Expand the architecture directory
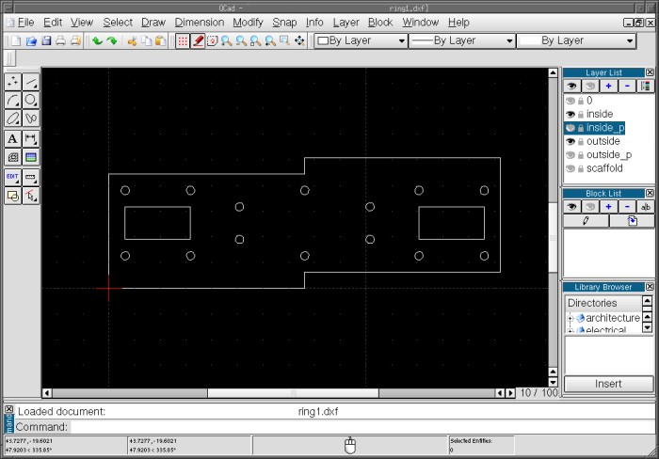The height and width of the screenshot is (459, 659). tap(571, 318)
